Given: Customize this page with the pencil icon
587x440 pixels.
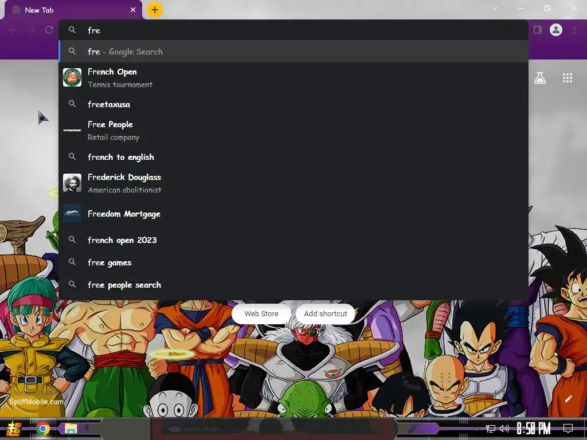Looking at the screenshot, I should (x=568, y=399).
